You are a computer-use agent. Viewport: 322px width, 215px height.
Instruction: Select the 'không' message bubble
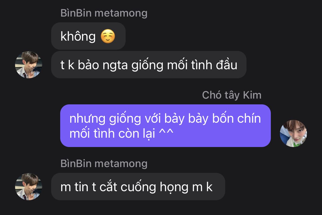click(88, 36)
